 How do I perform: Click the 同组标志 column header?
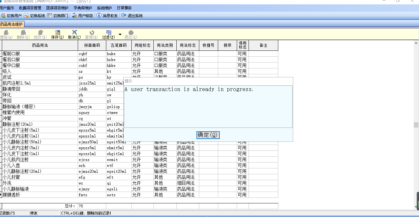(x=143, y=46)
